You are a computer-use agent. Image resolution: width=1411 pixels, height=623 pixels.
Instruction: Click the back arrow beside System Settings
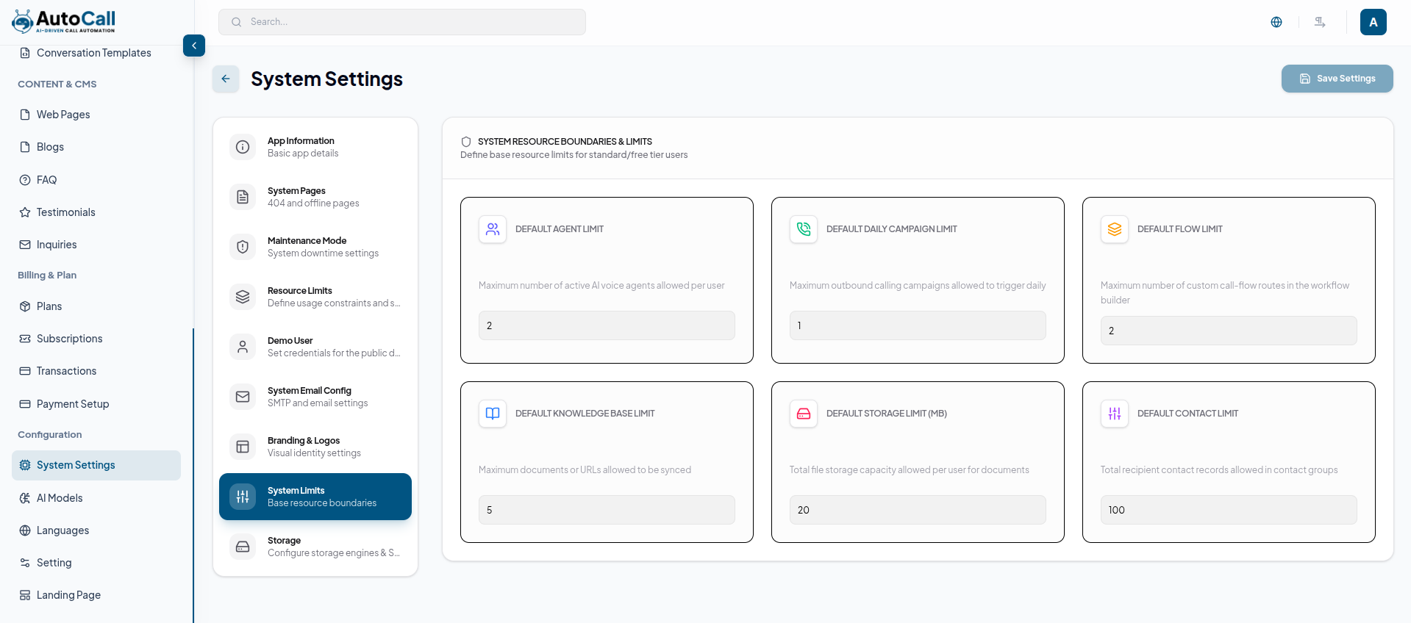click(x=226, y=79)
